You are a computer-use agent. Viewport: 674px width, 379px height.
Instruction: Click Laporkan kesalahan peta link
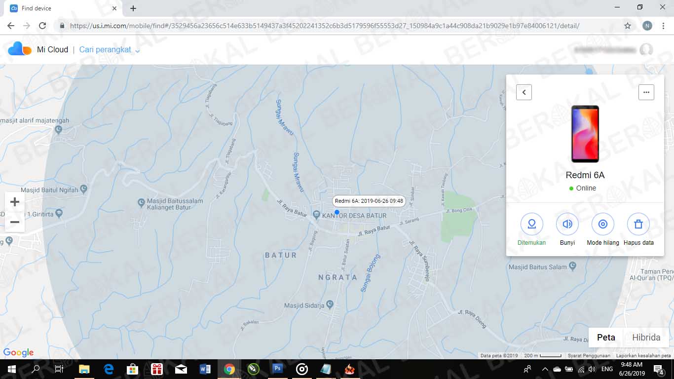[643, 356]
